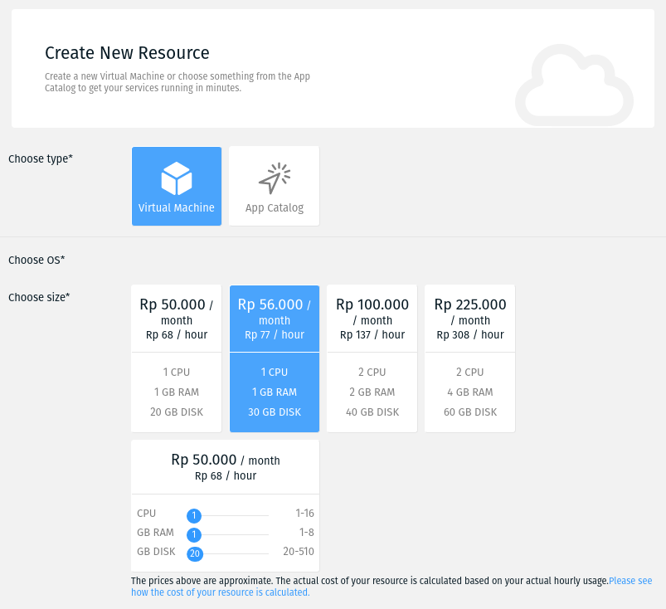Pick the Rp 100.000 2 CPU plan

tap(372, 358)
